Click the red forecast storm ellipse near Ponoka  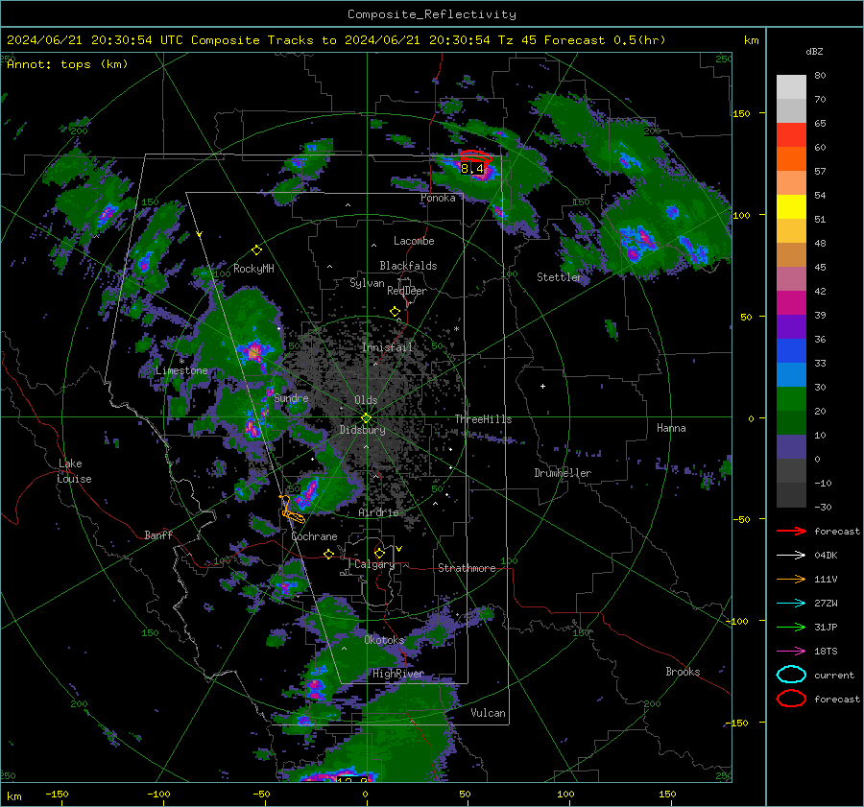[x=475, y=156]
